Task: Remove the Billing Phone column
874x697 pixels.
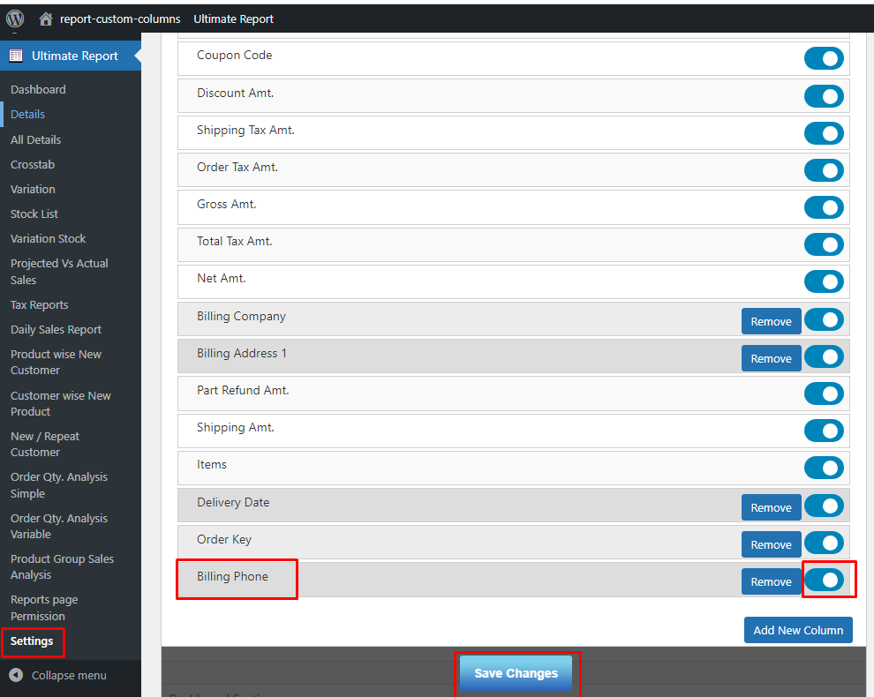Action: pyautogui.click(x=771, y=581)
